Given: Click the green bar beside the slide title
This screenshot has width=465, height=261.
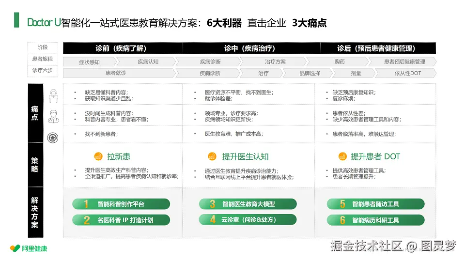Looking at the screenshot, I should click(x=16, y=20).
